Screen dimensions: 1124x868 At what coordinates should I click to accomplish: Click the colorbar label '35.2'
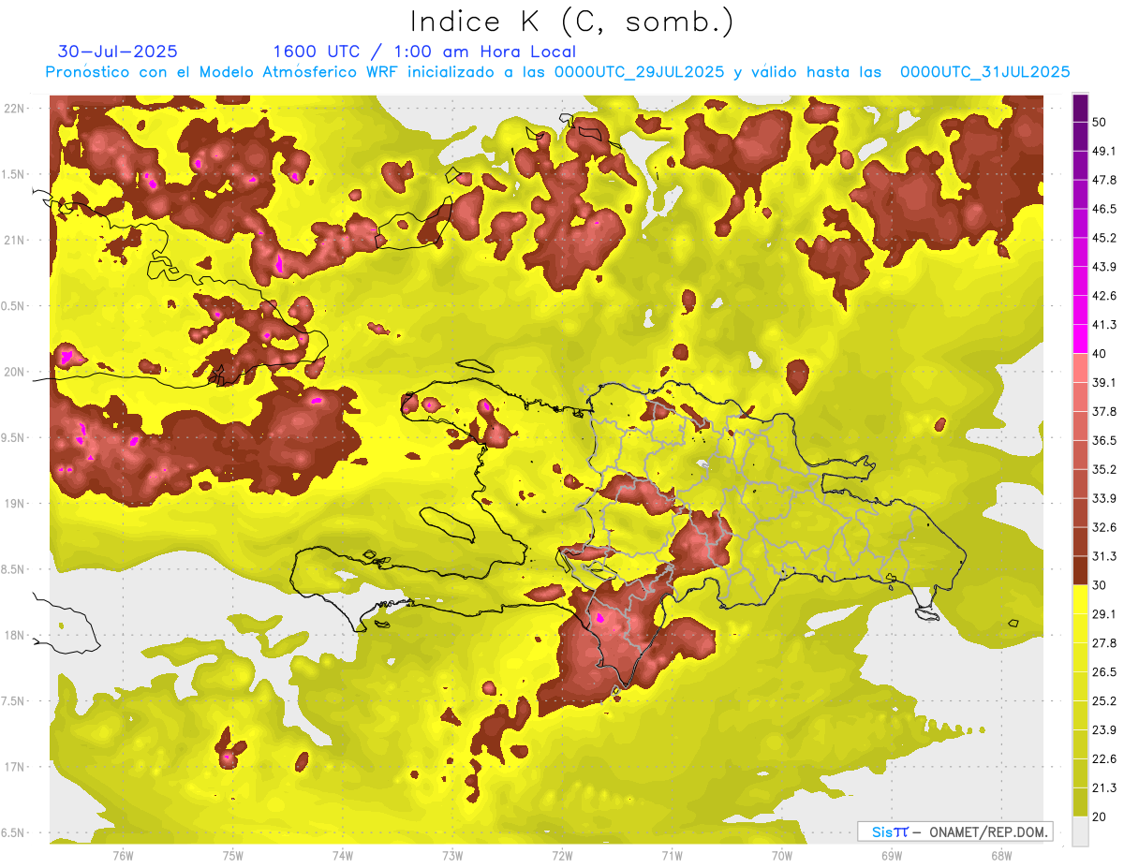(x=1103, y=470)
